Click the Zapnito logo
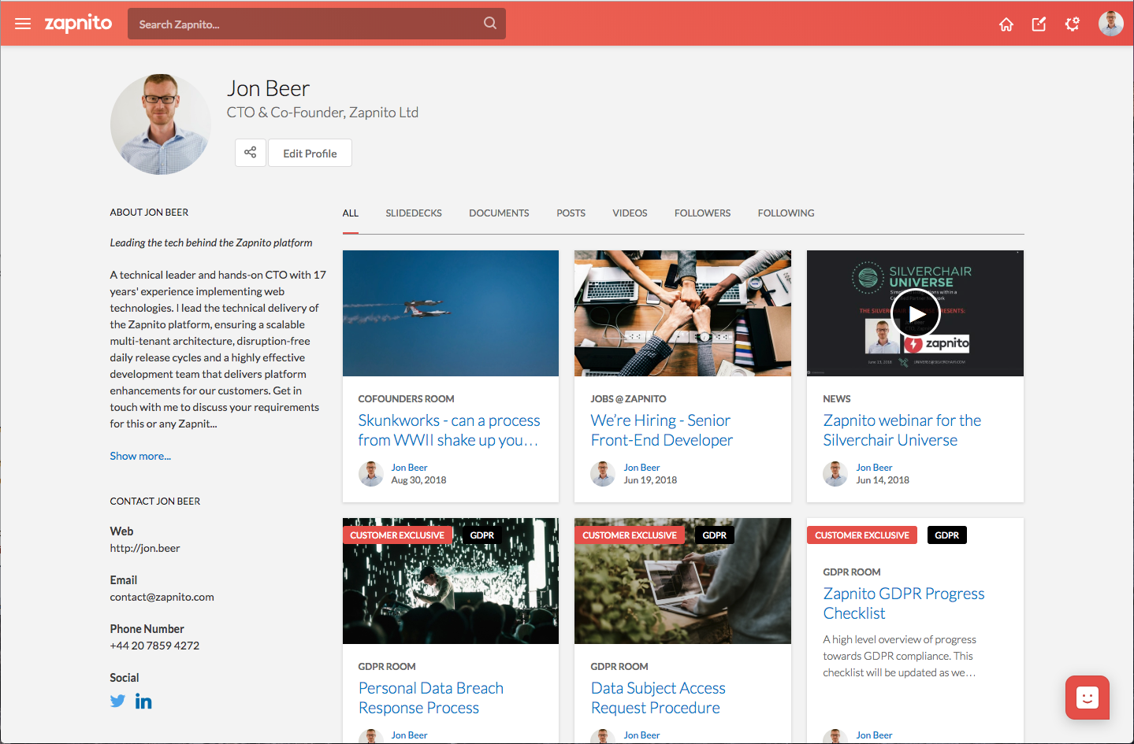 click(x=79, y=23)
